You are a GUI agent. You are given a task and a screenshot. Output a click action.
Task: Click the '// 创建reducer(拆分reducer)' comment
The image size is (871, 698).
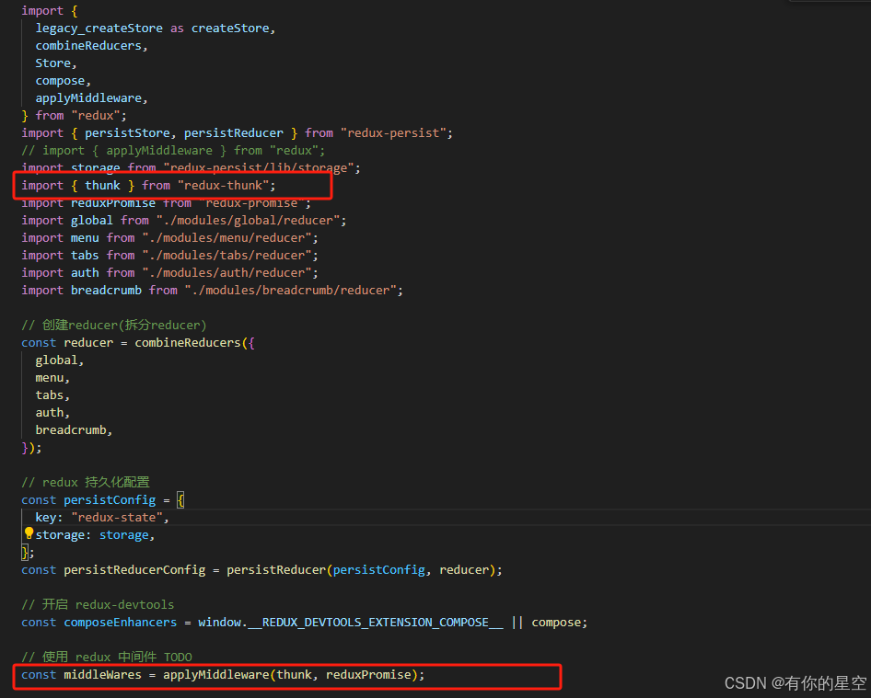coord(114,326)
